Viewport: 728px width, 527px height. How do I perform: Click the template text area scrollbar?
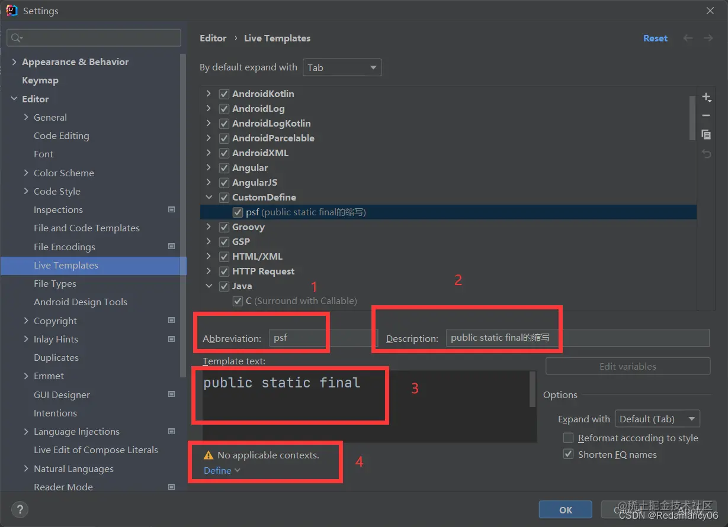pos(533,389)
